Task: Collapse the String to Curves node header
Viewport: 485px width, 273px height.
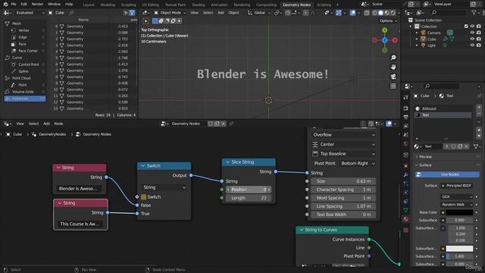Action: coord(302,230)
